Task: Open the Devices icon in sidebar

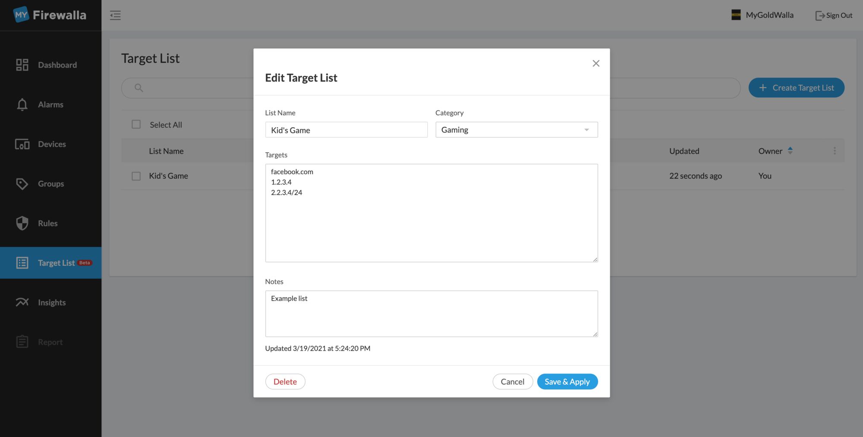Action: 22,144
